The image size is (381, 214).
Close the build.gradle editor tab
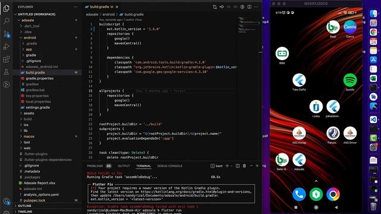coord(117,7)
